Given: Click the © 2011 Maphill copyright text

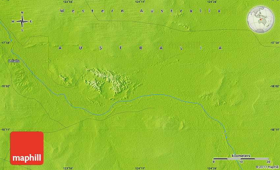Looking at the screenshot, I should [x=268, y=167].
